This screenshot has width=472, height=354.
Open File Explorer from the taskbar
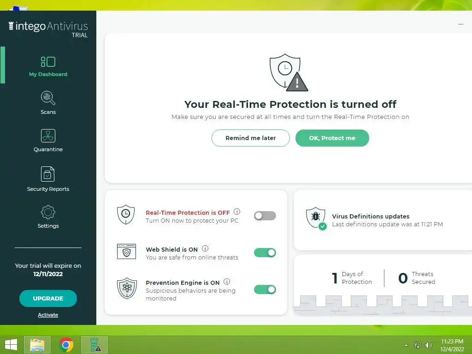37,345
